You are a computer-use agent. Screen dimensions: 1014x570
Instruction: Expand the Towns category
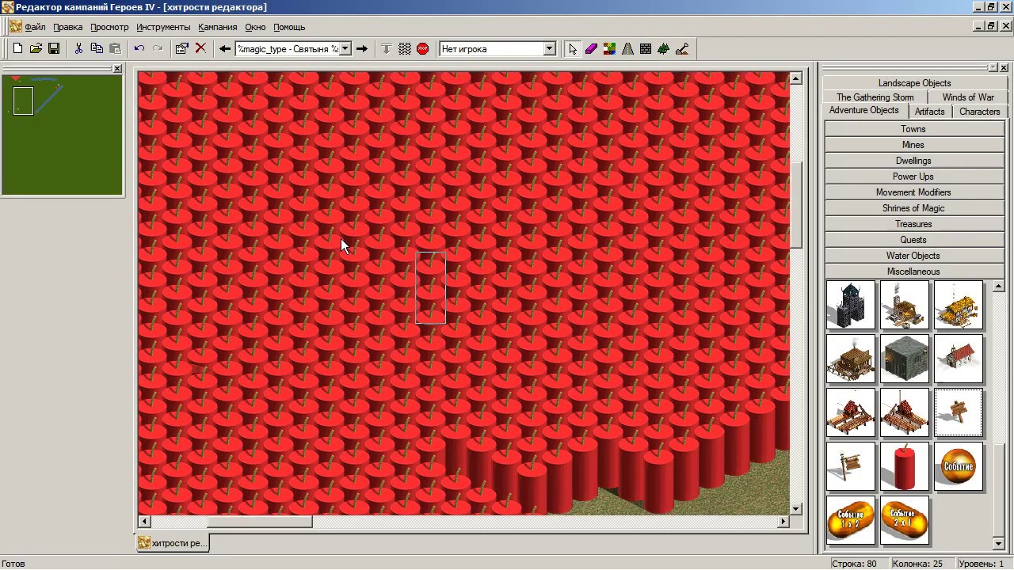(x=913, y=129)
